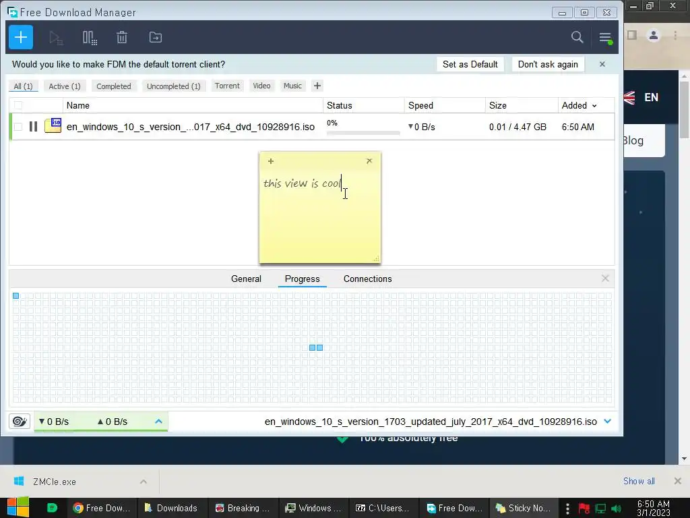
Task: Open Downloads folder from taskbar
Action: coord(172,508)
